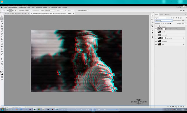Hide the Фон копия 2 layer
Screen dimensions: 187x113
(156, 38)
